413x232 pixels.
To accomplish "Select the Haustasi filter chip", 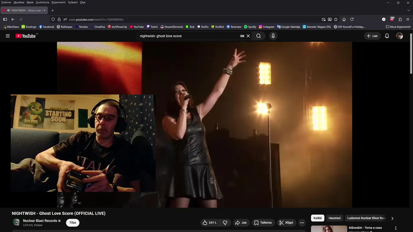I will tap(335, 218).
